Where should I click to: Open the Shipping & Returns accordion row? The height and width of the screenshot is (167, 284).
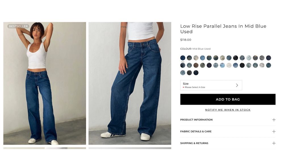click(x=228, y=143)
